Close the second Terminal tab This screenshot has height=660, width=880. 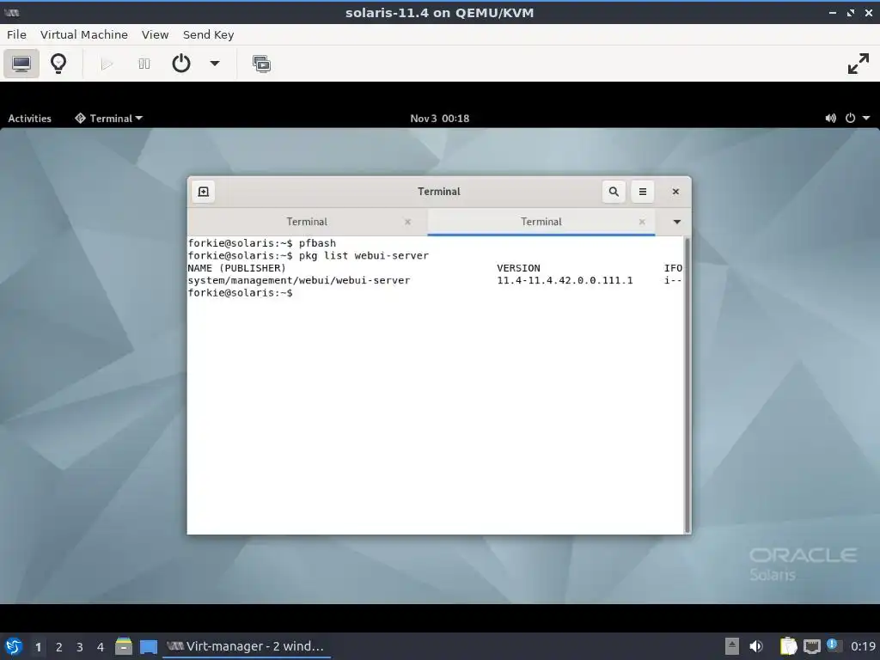[x=642, y=223]
